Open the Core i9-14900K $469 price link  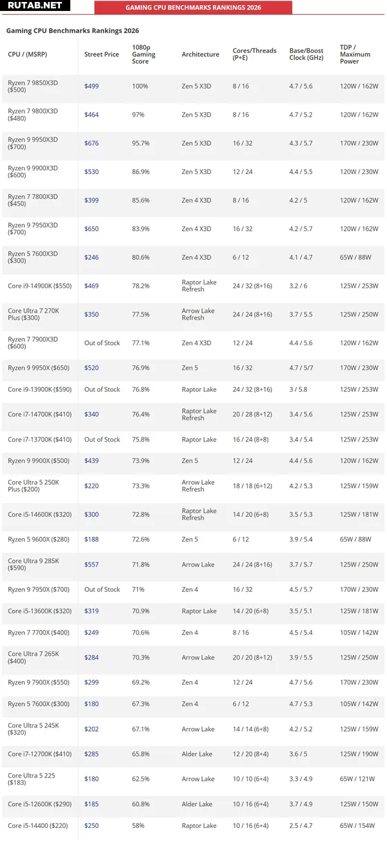point(91,286)
